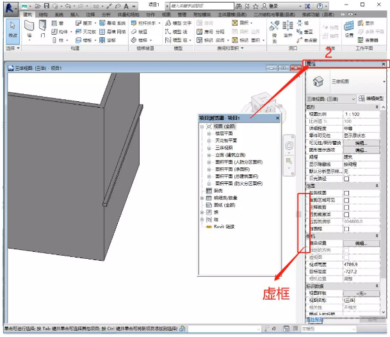The width and height of the screenshot is (390, 337).
Task: Open the 结构 ribbon tab
Action: tap(43, 15)
